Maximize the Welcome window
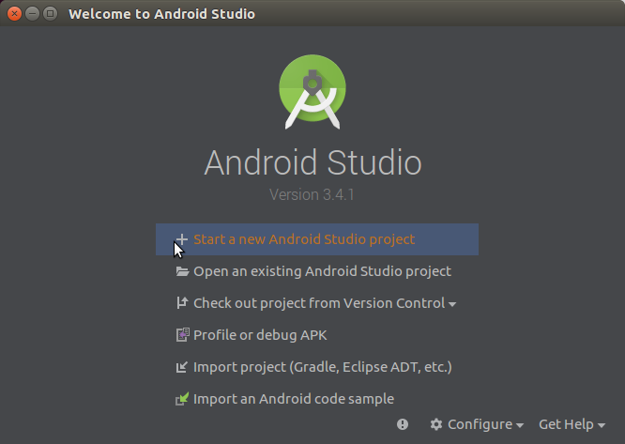The width and height of the screenshot is (625, 444). [50, 14]
